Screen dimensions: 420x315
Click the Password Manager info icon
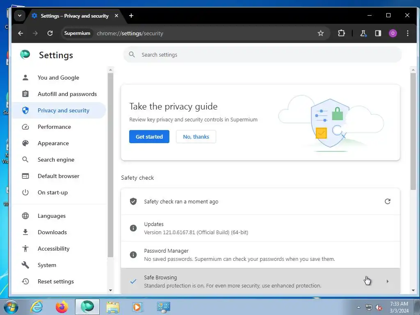133,255
